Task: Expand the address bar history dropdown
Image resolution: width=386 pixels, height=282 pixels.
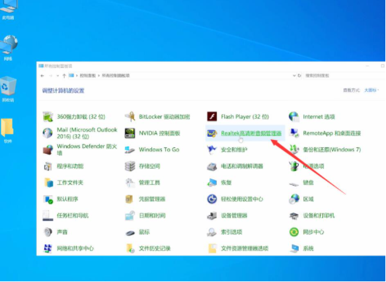Action: click(x=294, y=76)
